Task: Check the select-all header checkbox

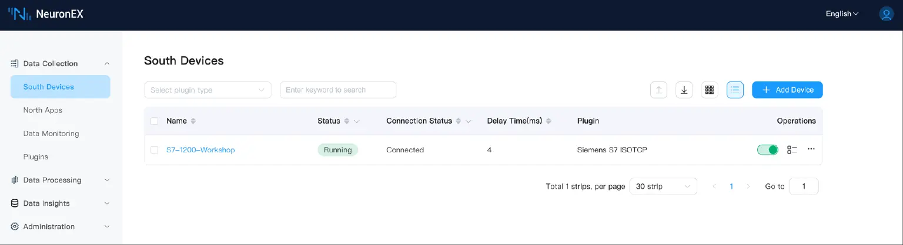Action: 155,121
